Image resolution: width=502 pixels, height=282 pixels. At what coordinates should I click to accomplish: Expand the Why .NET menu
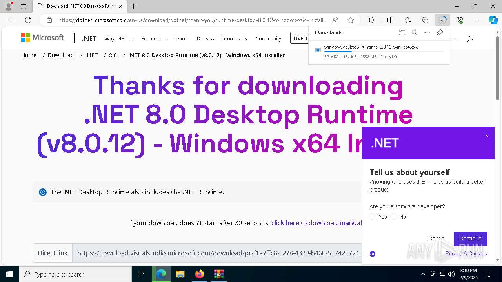tap(118, 39)
